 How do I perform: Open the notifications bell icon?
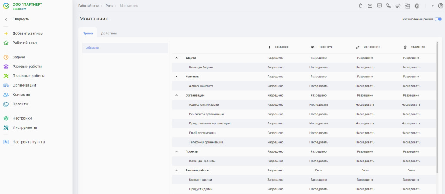click(360, 6)
